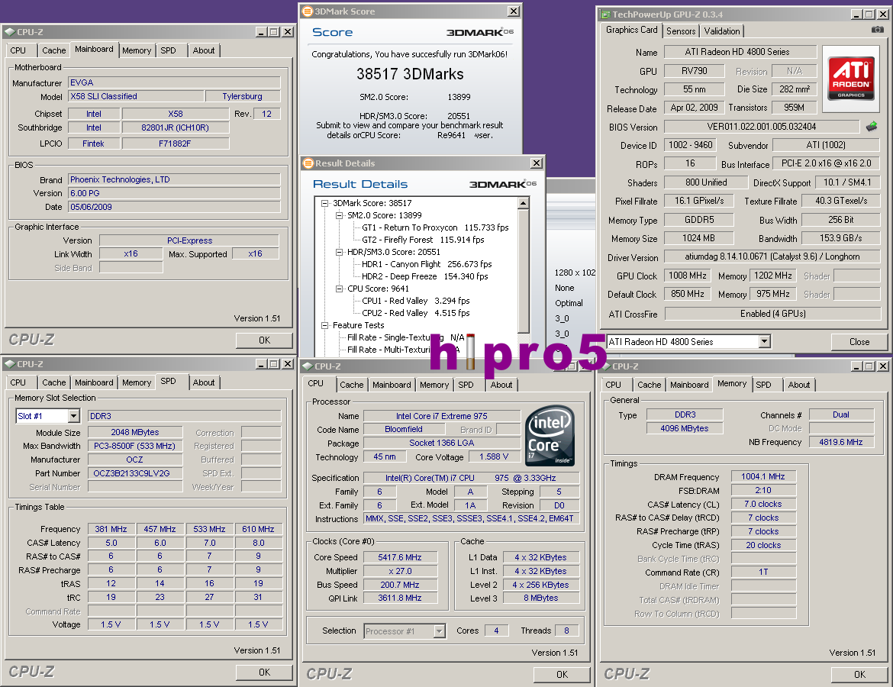Open About tab in CPU-Z Memory window
The width and height of the screenshot is (893, 687).
(x=798, y=385)
